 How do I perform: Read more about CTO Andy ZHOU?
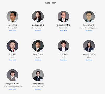[x=38, y=60]
